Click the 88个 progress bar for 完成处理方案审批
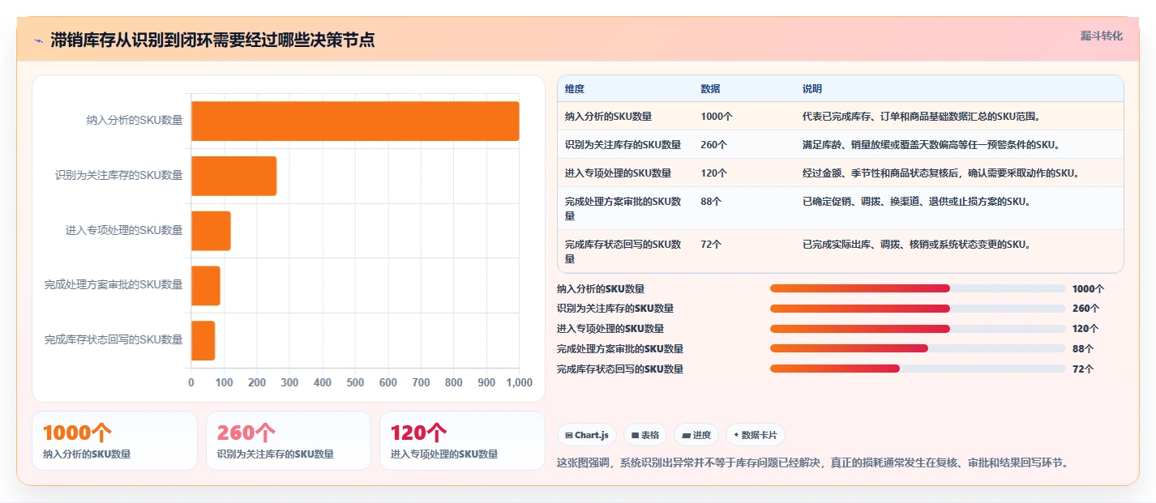 (x=918, y=348)
